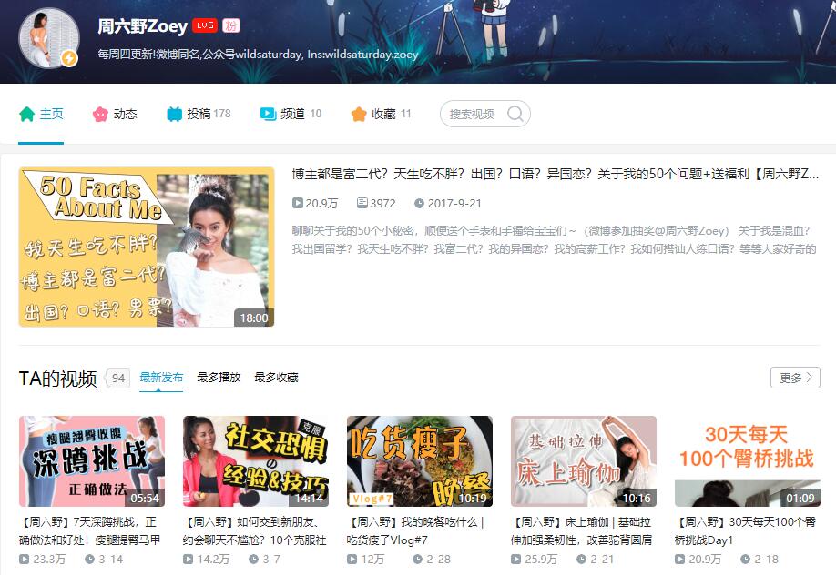Click the blue TV Submissions icon
The width and height of the screenshot is (836, 575).
(x=175, y=114)
